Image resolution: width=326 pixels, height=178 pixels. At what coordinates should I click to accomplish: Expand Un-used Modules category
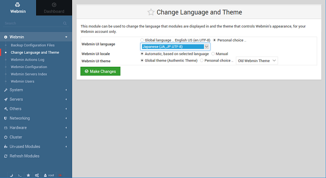(x=36, y=146)
